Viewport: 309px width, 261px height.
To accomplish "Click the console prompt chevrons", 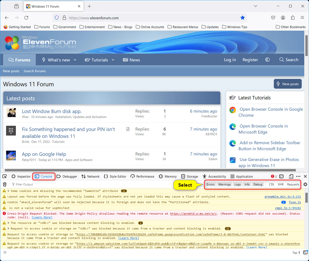I will coord(5,252).
